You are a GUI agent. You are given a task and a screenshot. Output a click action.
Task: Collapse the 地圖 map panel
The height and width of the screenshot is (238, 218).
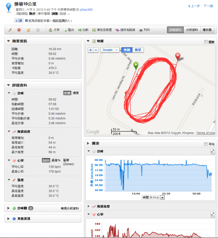pyautogui.click(x=88, y=41)
